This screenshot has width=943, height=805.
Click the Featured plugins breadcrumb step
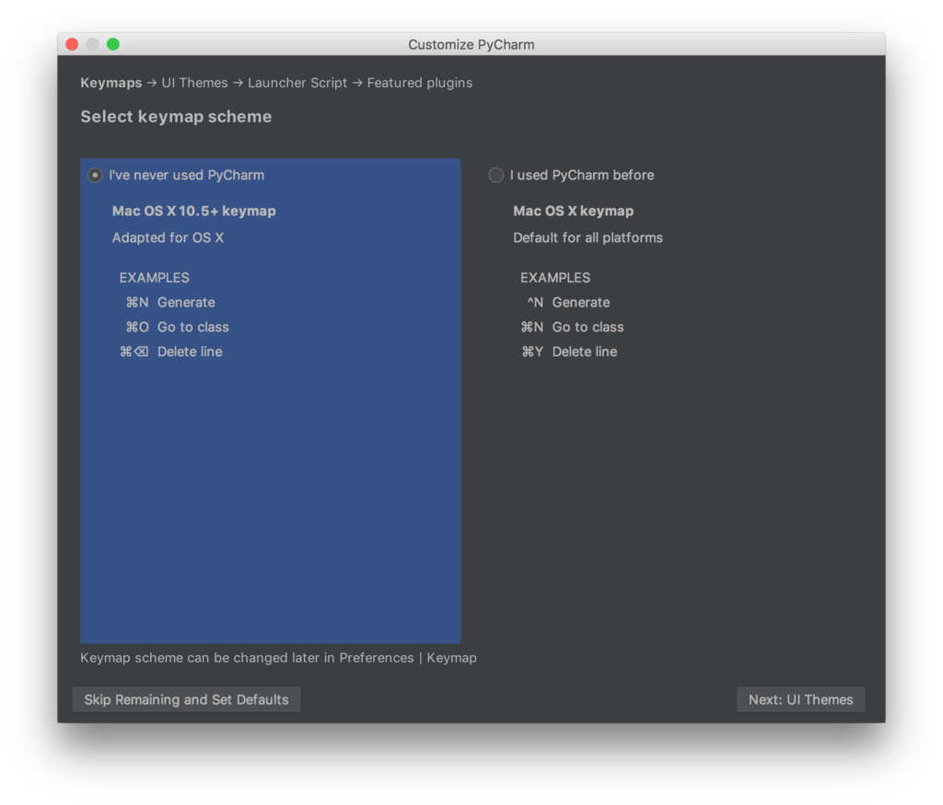pyautogui.click(x=420, y=83)
